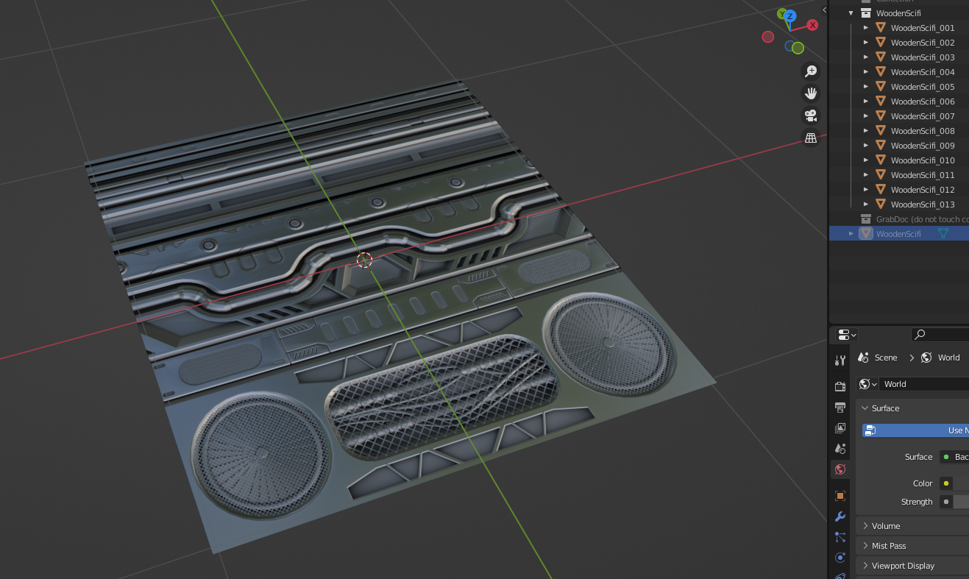Open the viewport sidebar with the arrow tab

(x=824, y=10)
